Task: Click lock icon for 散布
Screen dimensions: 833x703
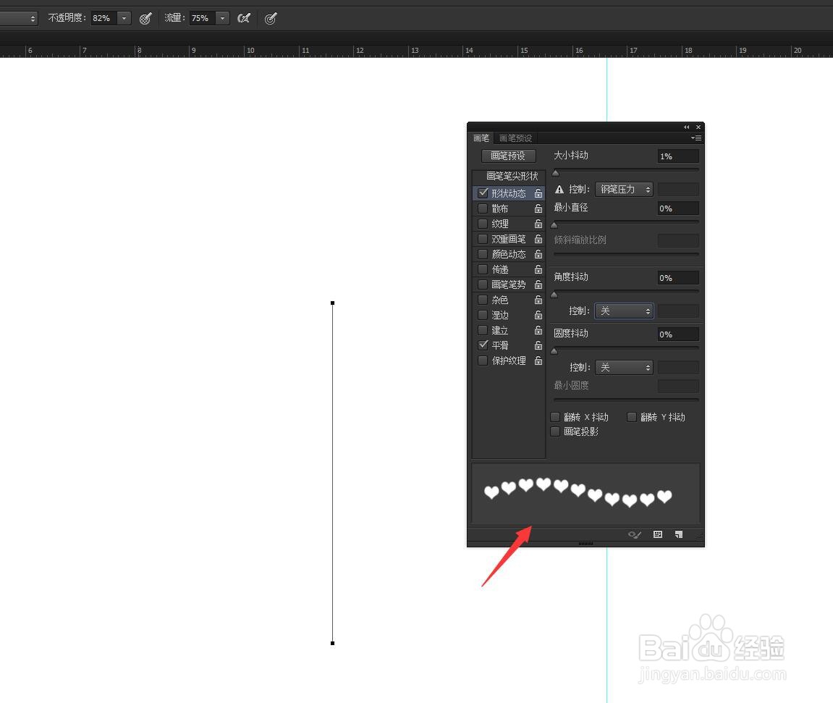Action: coord(538,209)
